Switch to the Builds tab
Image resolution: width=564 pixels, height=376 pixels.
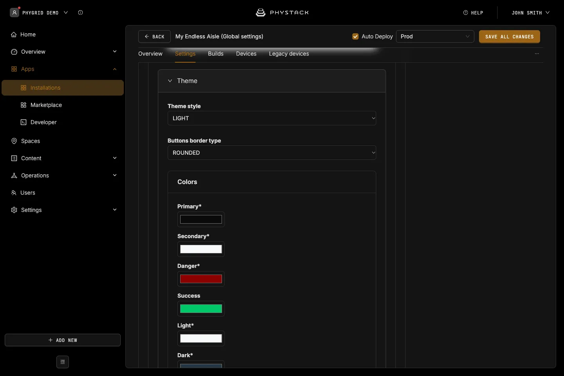point(216,54)
